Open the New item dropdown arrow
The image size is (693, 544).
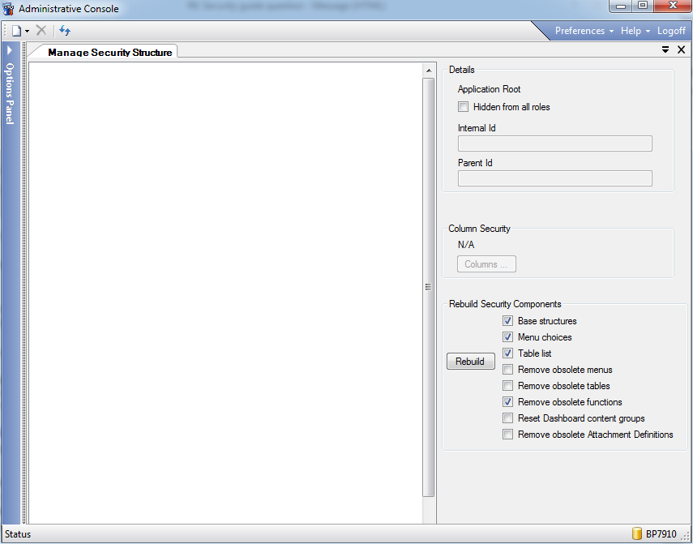(x=28, y=32)
